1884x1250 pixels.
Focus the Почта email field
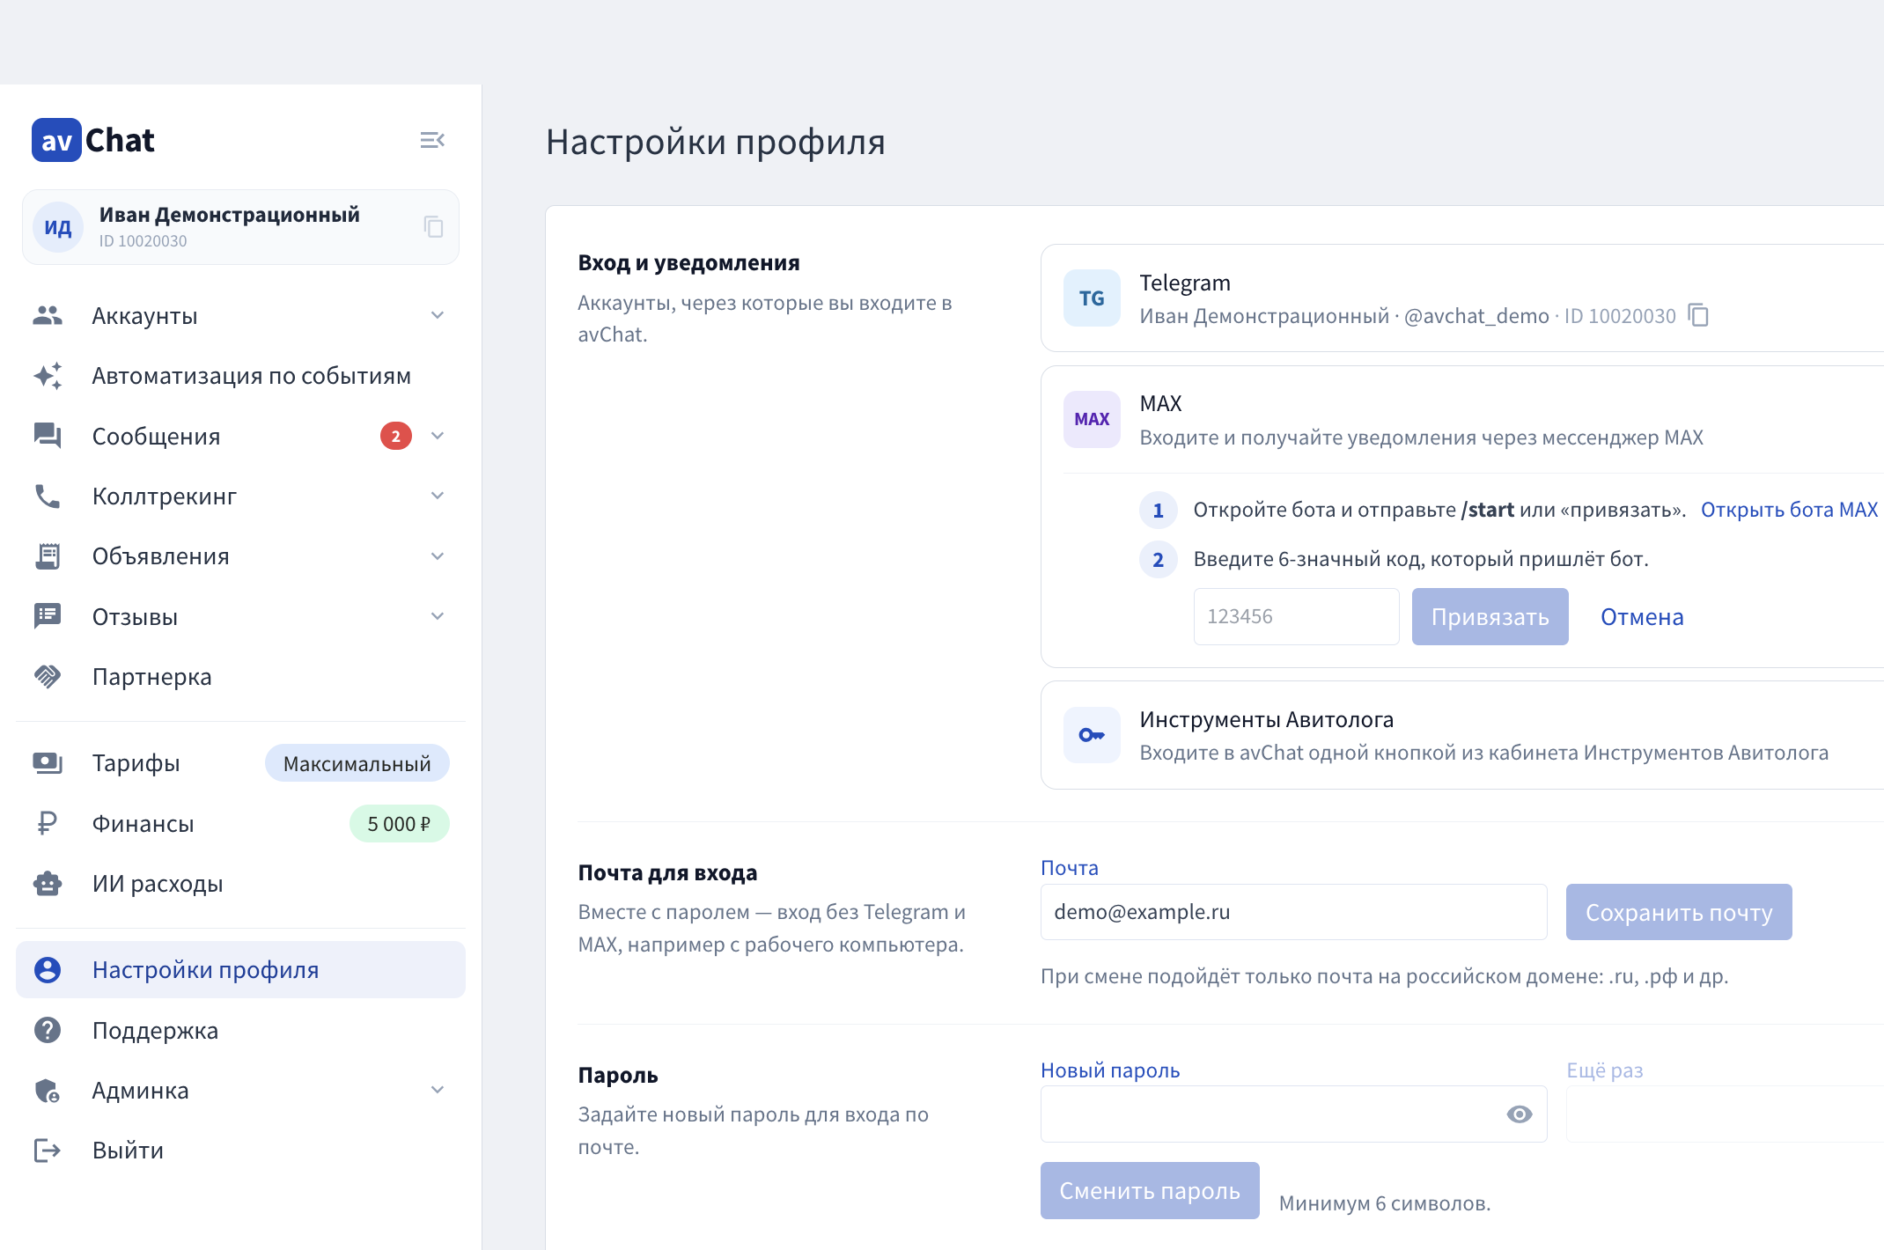[x=1293, y=912]
